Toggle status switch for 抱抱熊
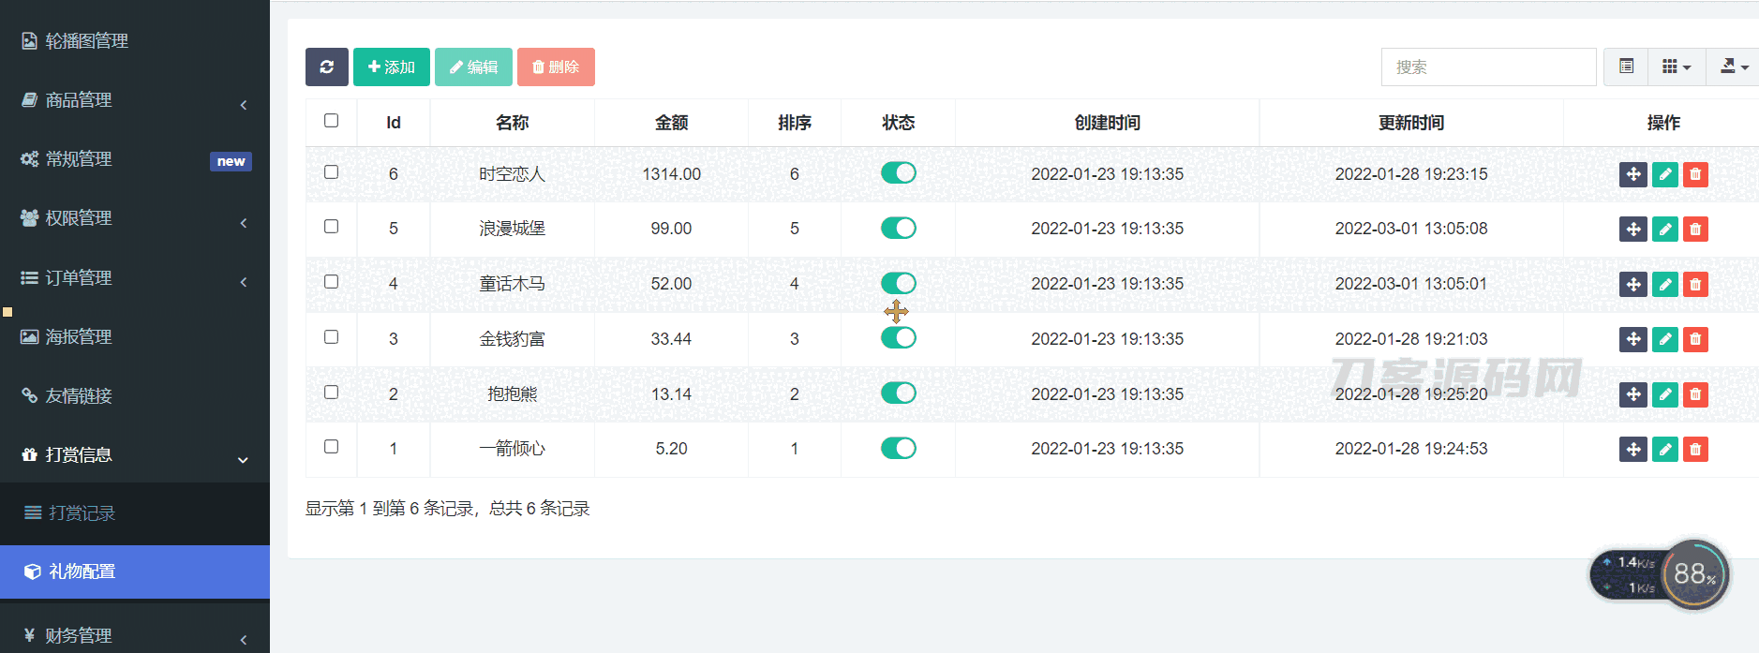Image resolution: width=1759 pixels, height=653 pixels. point(898,393)
